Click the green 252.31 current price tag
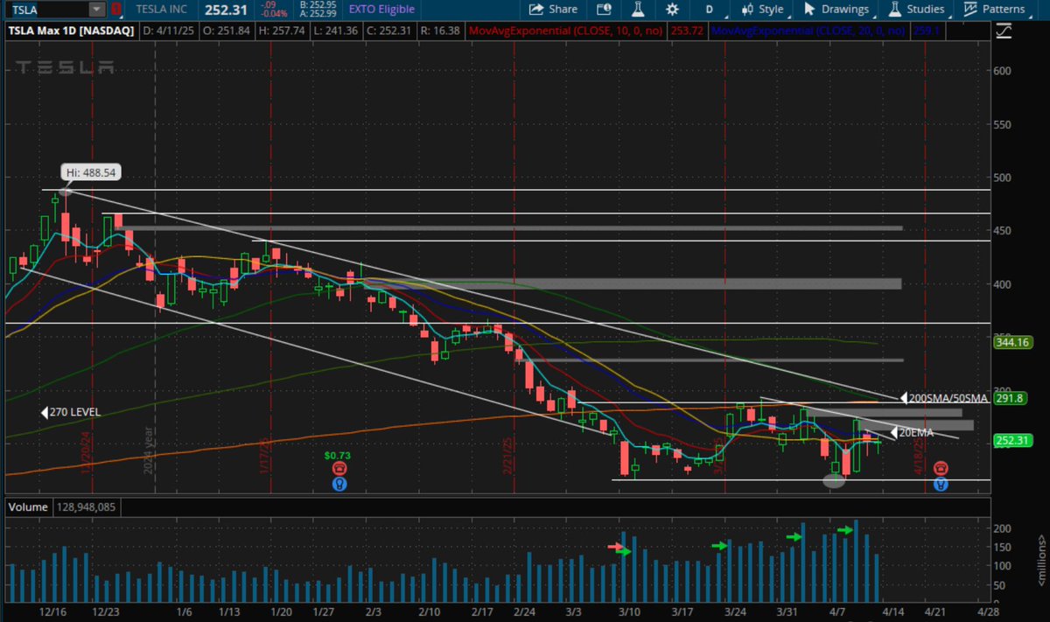Image resolution: width=1050 pixels, height=622 pixels. (1014, 441)
